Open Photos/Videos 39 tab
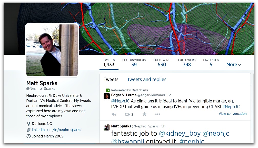The height and width of the screenshot is (148, 258). pos(134,63)
